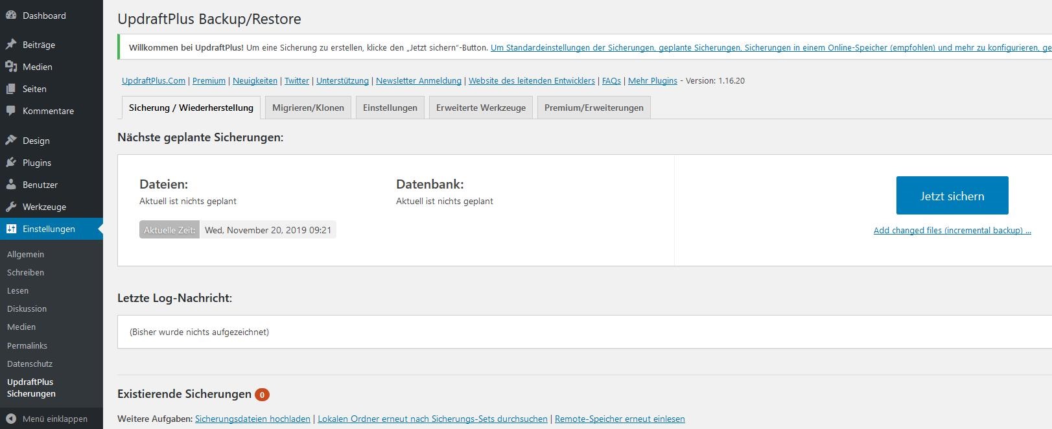
Task: Click Remote-Speicher erneut einlesen link
Action: 620,419
